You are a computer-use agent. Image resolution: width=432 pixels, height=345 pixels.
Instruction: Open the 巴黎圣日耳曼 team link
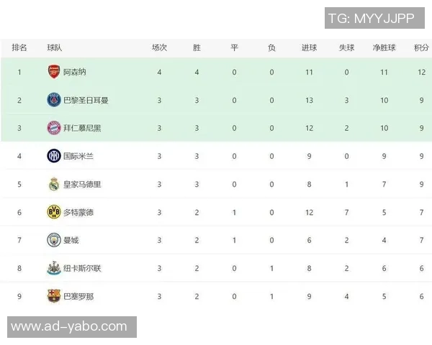coord(86,100)
